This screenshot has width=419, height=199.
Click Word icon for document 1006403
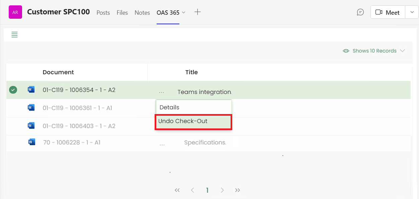pos(31,126)
